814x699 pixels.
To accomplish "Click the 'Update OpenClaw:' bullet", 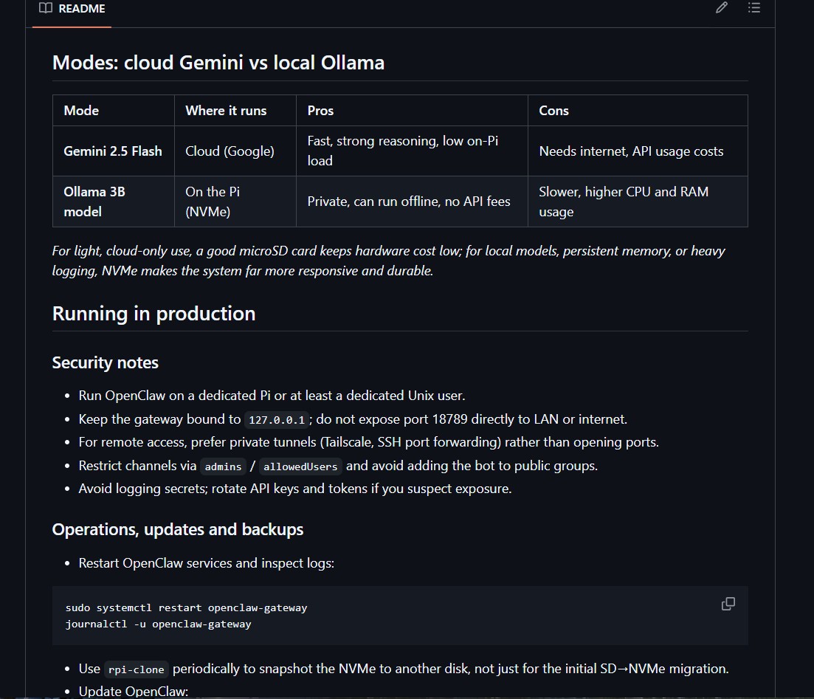I will point(134,692).
